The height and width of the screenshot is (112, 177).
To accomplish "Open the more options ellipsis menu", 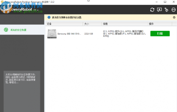I will tap(173, 10).
